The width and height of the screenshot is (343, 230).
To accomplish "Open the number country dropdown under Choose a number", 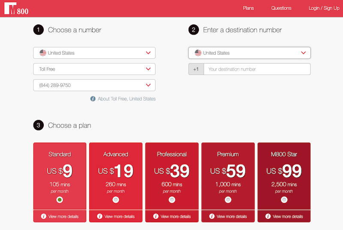I will click(x=94, y=53).
